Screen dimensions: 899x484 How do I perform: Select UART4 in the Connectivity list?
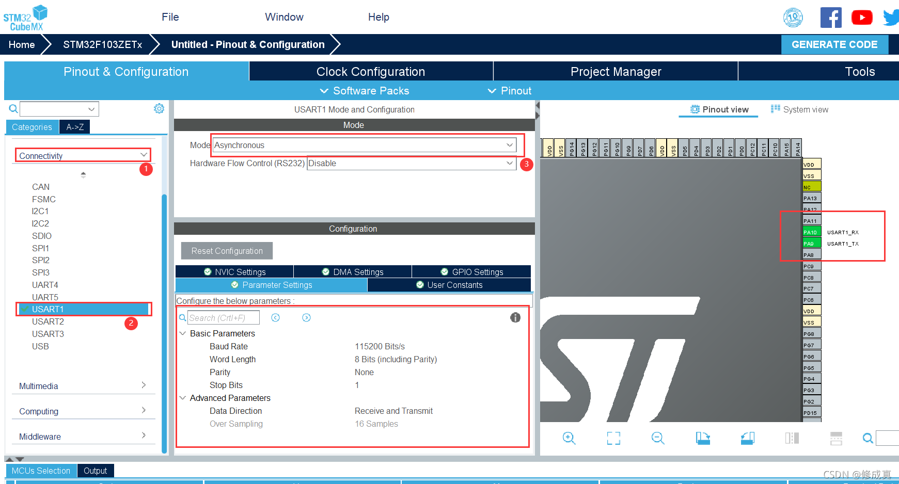45,285
